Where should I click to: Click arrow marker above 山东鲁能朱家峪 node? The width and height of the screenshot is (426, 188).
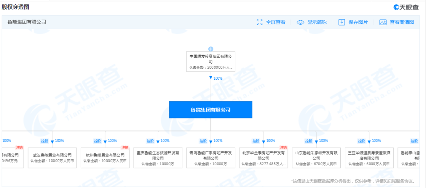[x=316, y=142]
